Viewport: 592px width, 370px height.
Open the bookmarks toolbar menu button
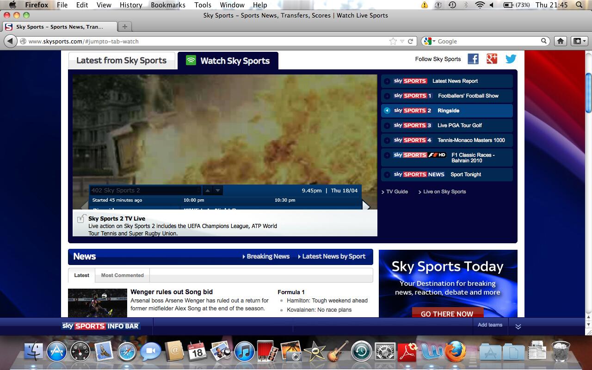pos(579,41)
